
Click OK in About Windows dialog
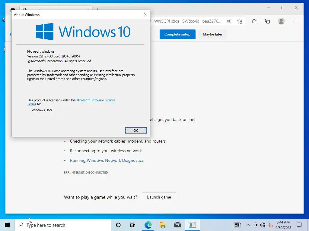(x=136, y=131)
